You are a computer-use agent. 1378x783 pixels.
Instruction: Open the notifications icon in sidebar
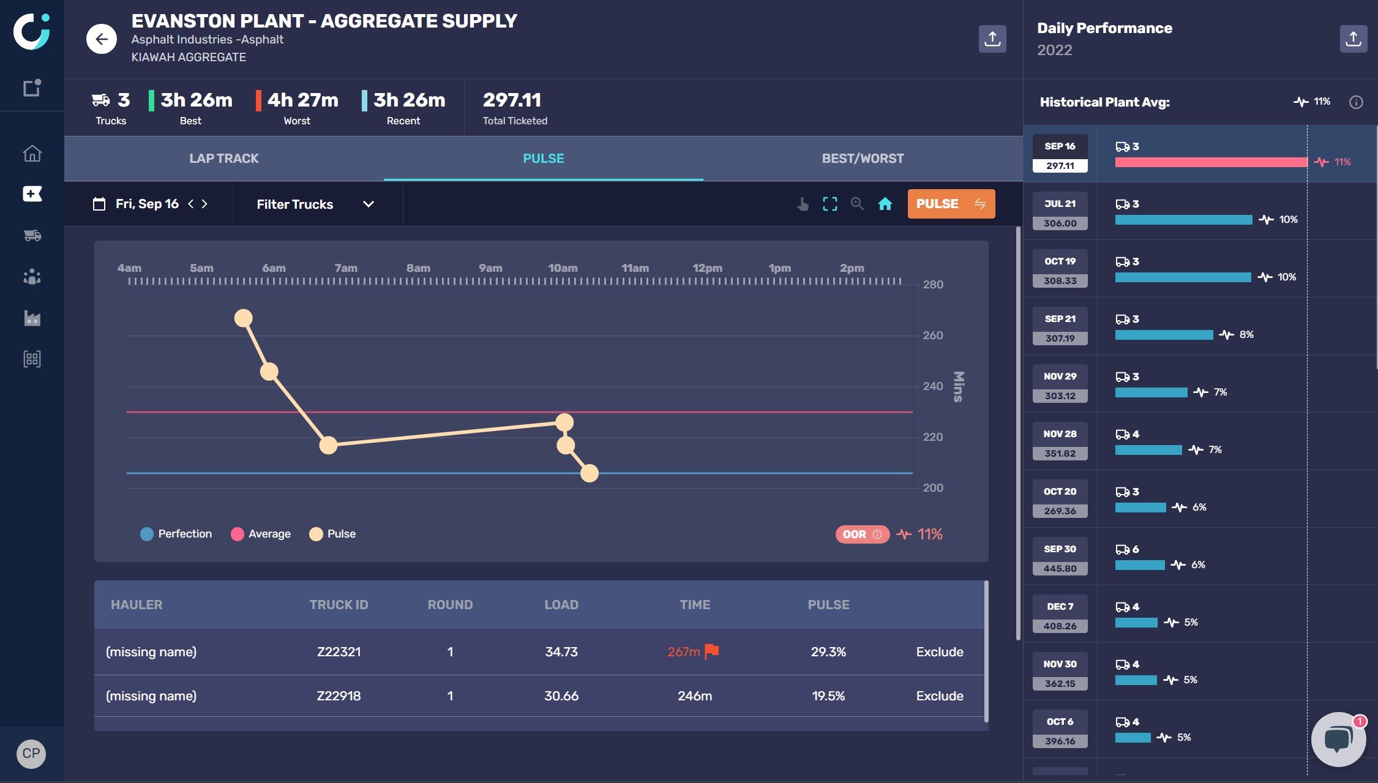(32, 88)
